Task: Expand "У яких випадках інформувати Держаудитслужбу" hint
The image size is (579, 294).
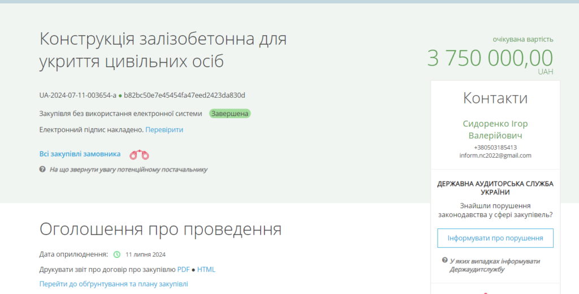Action: [494, 265]
